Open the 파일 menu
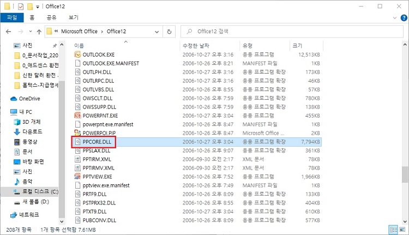This screenshot has height=235, width=409. (x=12, y=17)
